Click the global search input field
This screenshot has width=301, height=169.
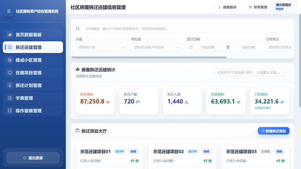tap(186, 29)
